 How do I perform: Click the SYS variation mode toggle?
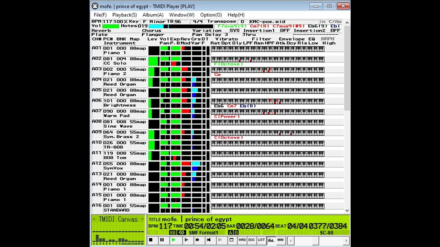234,31
